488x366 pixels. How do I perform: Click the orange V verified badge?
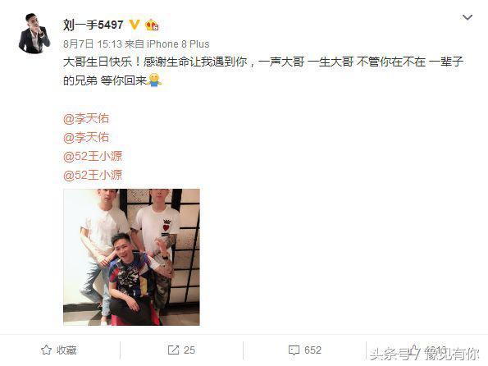[x=135, y=25]
